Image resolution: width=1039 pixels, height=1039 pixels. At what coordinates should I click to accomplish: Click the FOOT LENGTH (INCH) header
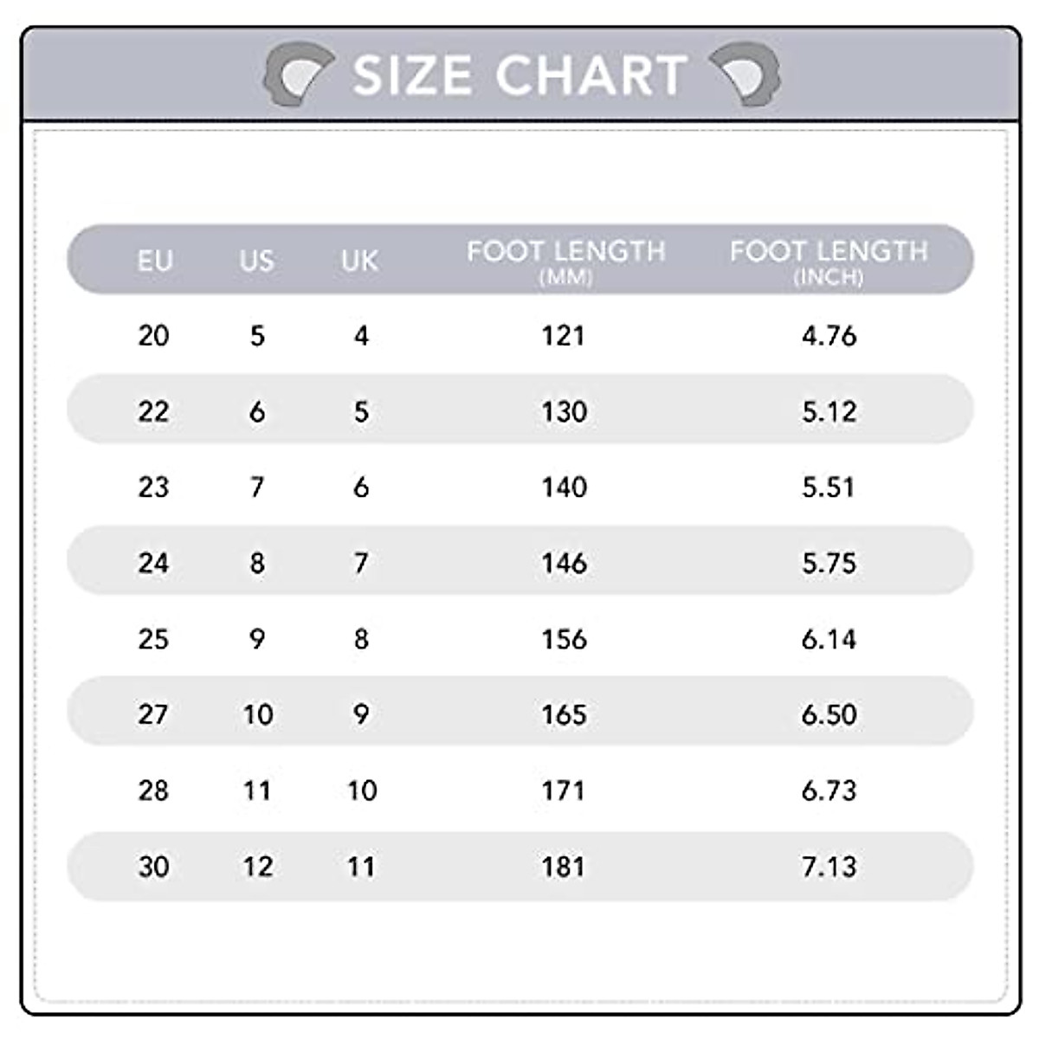(x=829, y=260)
